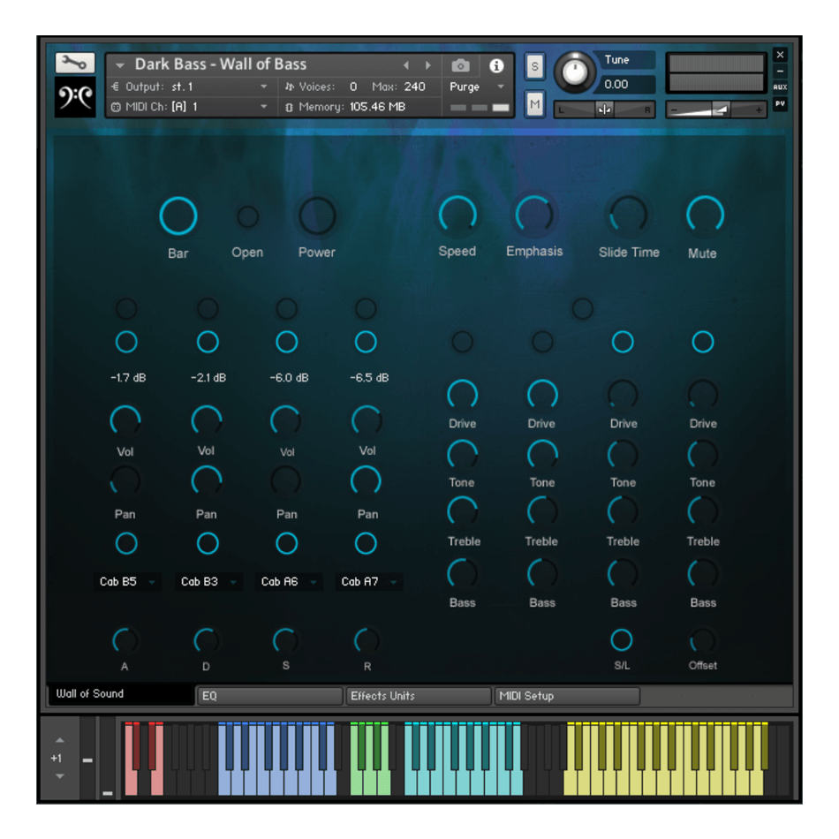Click the -2.1 dB level readout
This screenshot has width=839, height=839.
(208, 378)
